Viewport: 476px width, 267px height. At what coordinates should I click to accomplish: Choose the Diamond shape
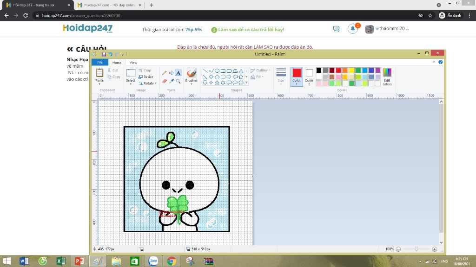[x=211, y=76]
